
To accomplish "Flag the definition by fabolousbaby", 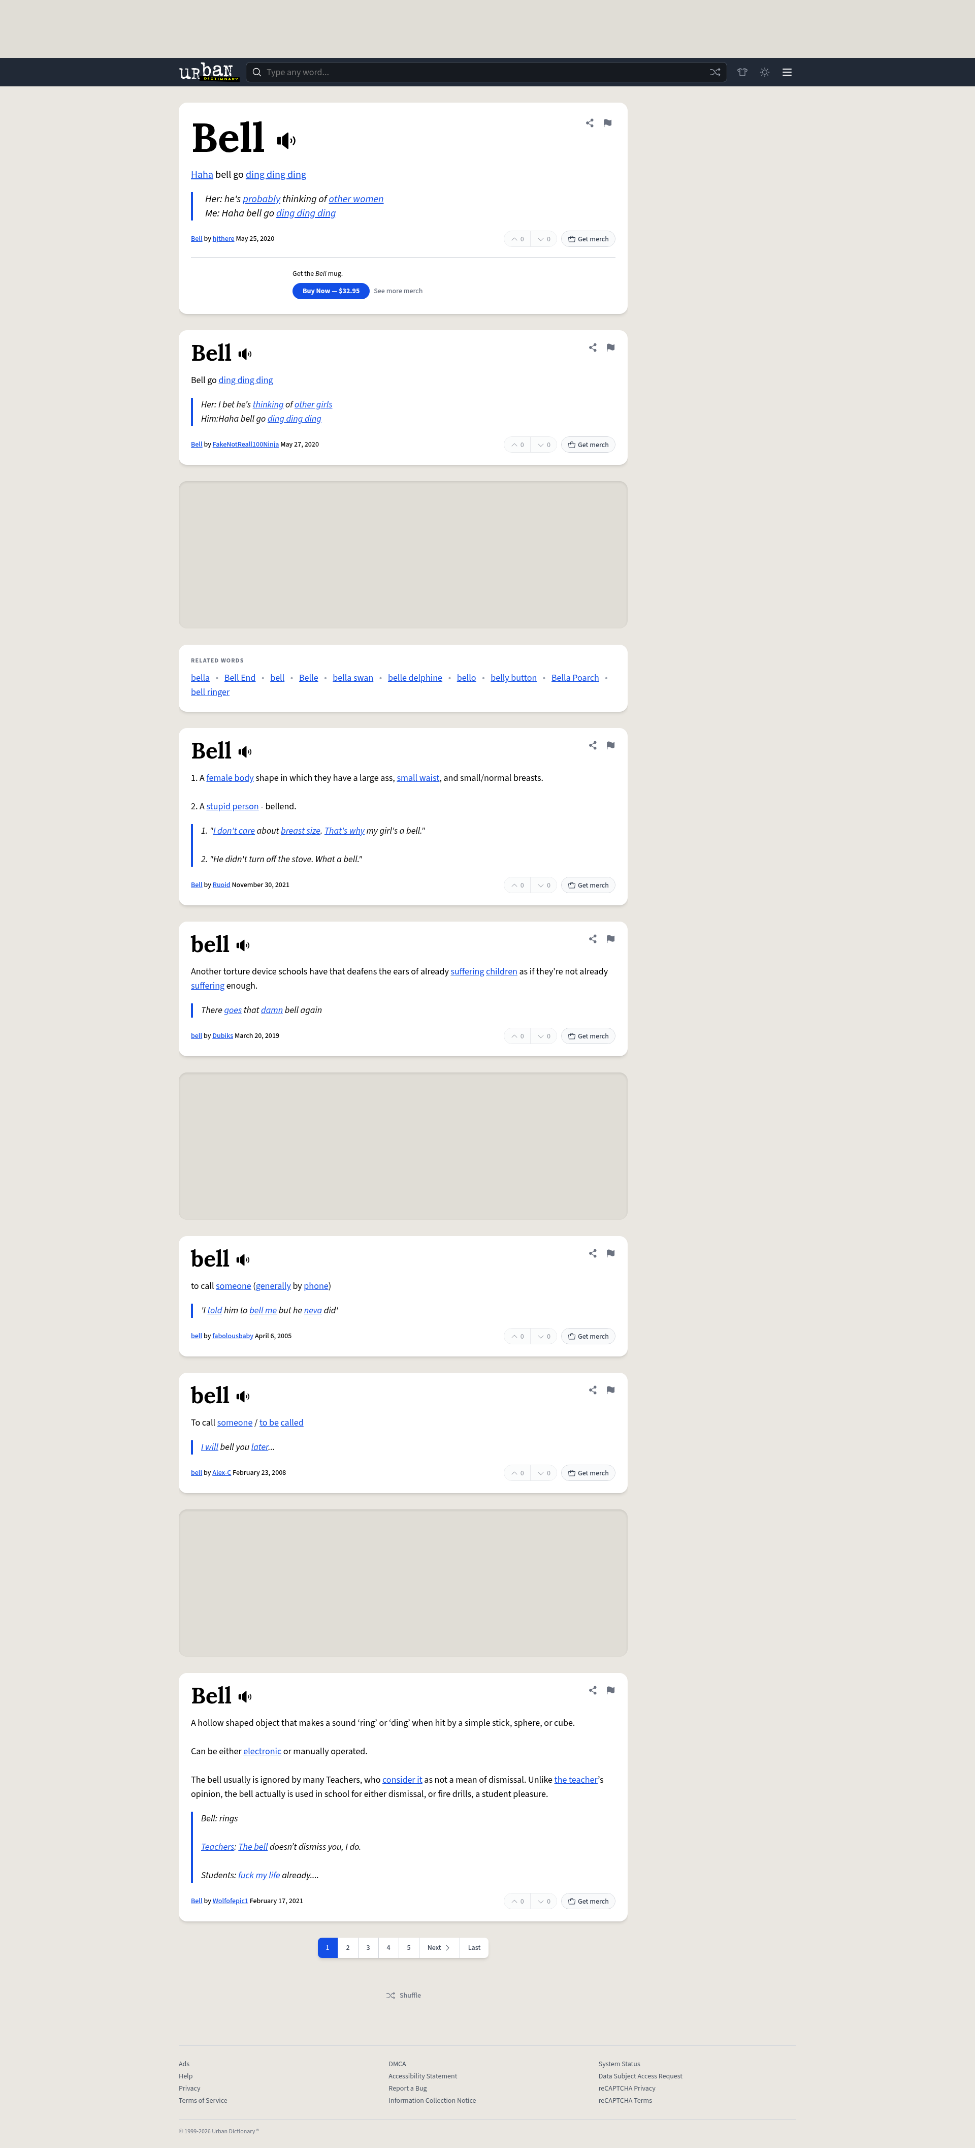I will tap(610, 1253).
